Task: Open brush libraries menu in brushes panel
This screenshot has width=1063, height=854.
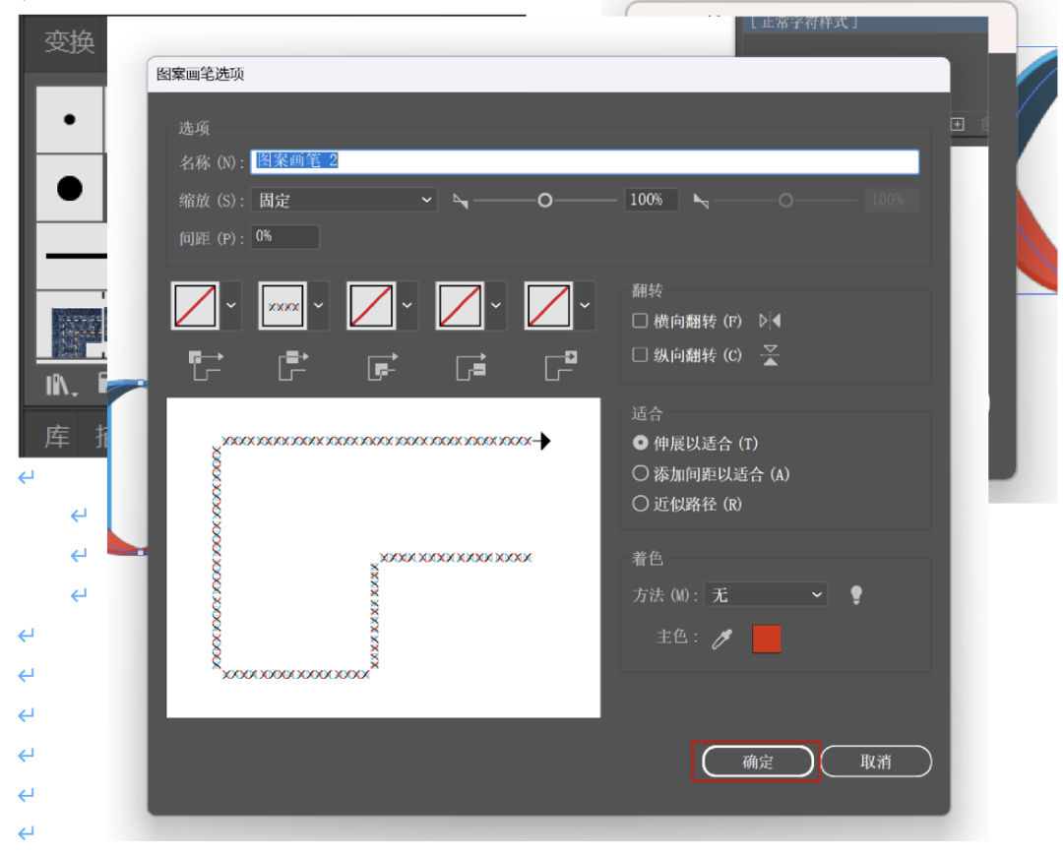Action: pyautogui.click(x=61, y=385)
